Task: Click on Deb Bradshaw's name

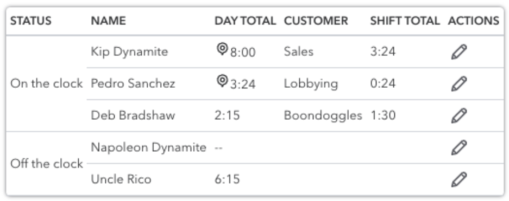Action: 133,115
